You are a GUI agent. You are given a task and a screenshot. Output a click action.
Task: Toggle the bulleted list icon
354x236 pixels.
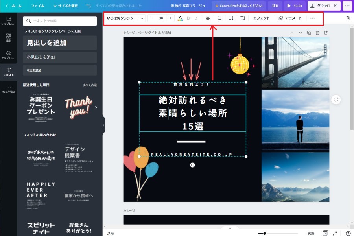219,18
